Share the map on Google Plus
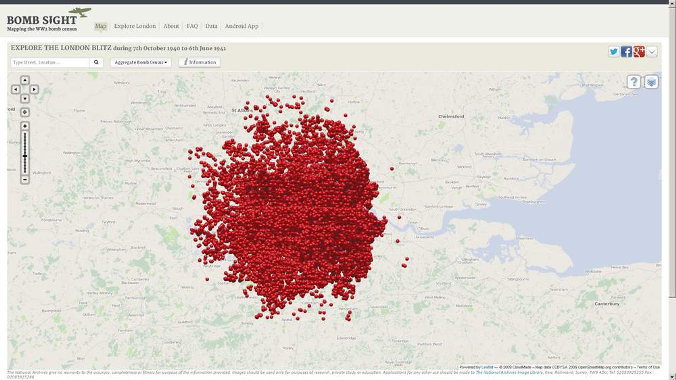 tap(639, 52)
